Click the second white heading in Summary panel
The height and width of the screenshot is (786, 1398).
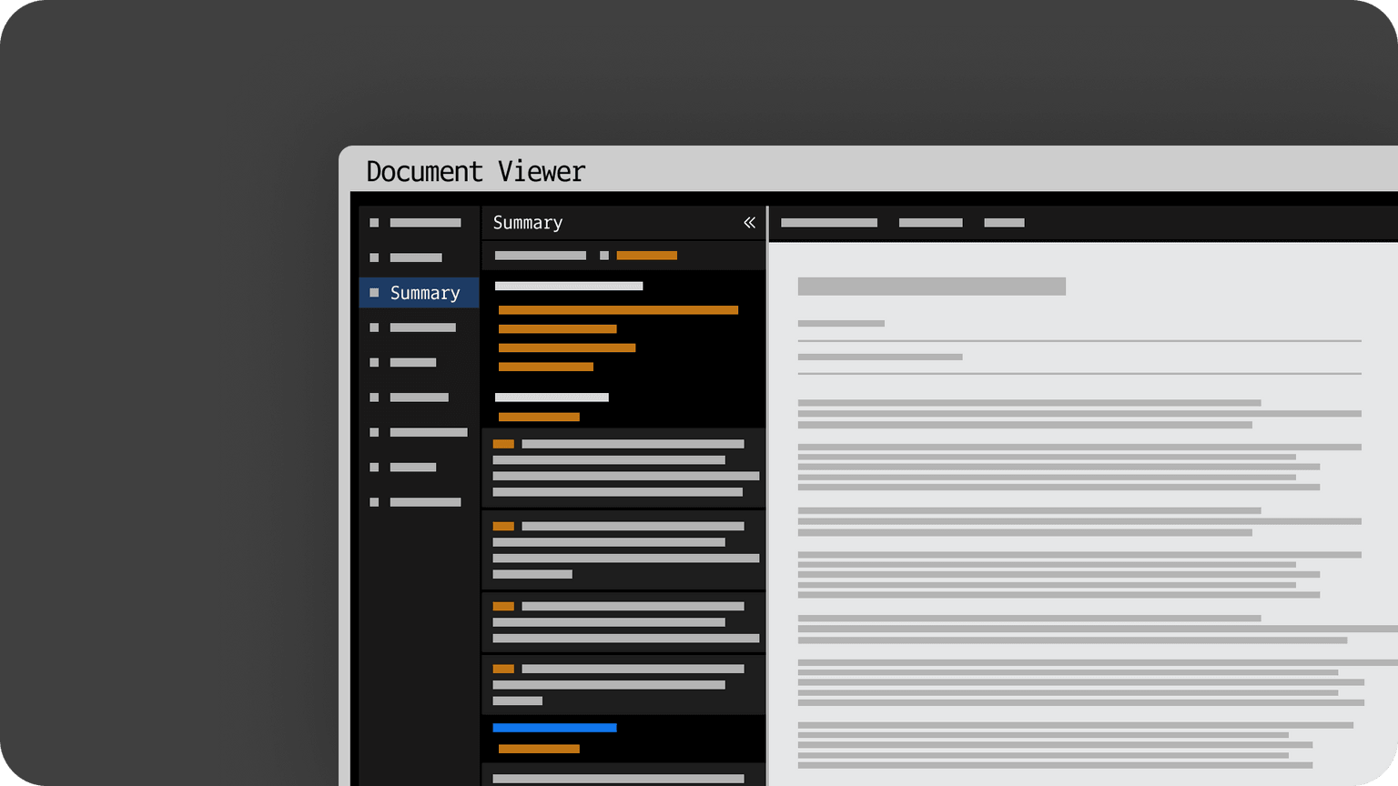552,398
